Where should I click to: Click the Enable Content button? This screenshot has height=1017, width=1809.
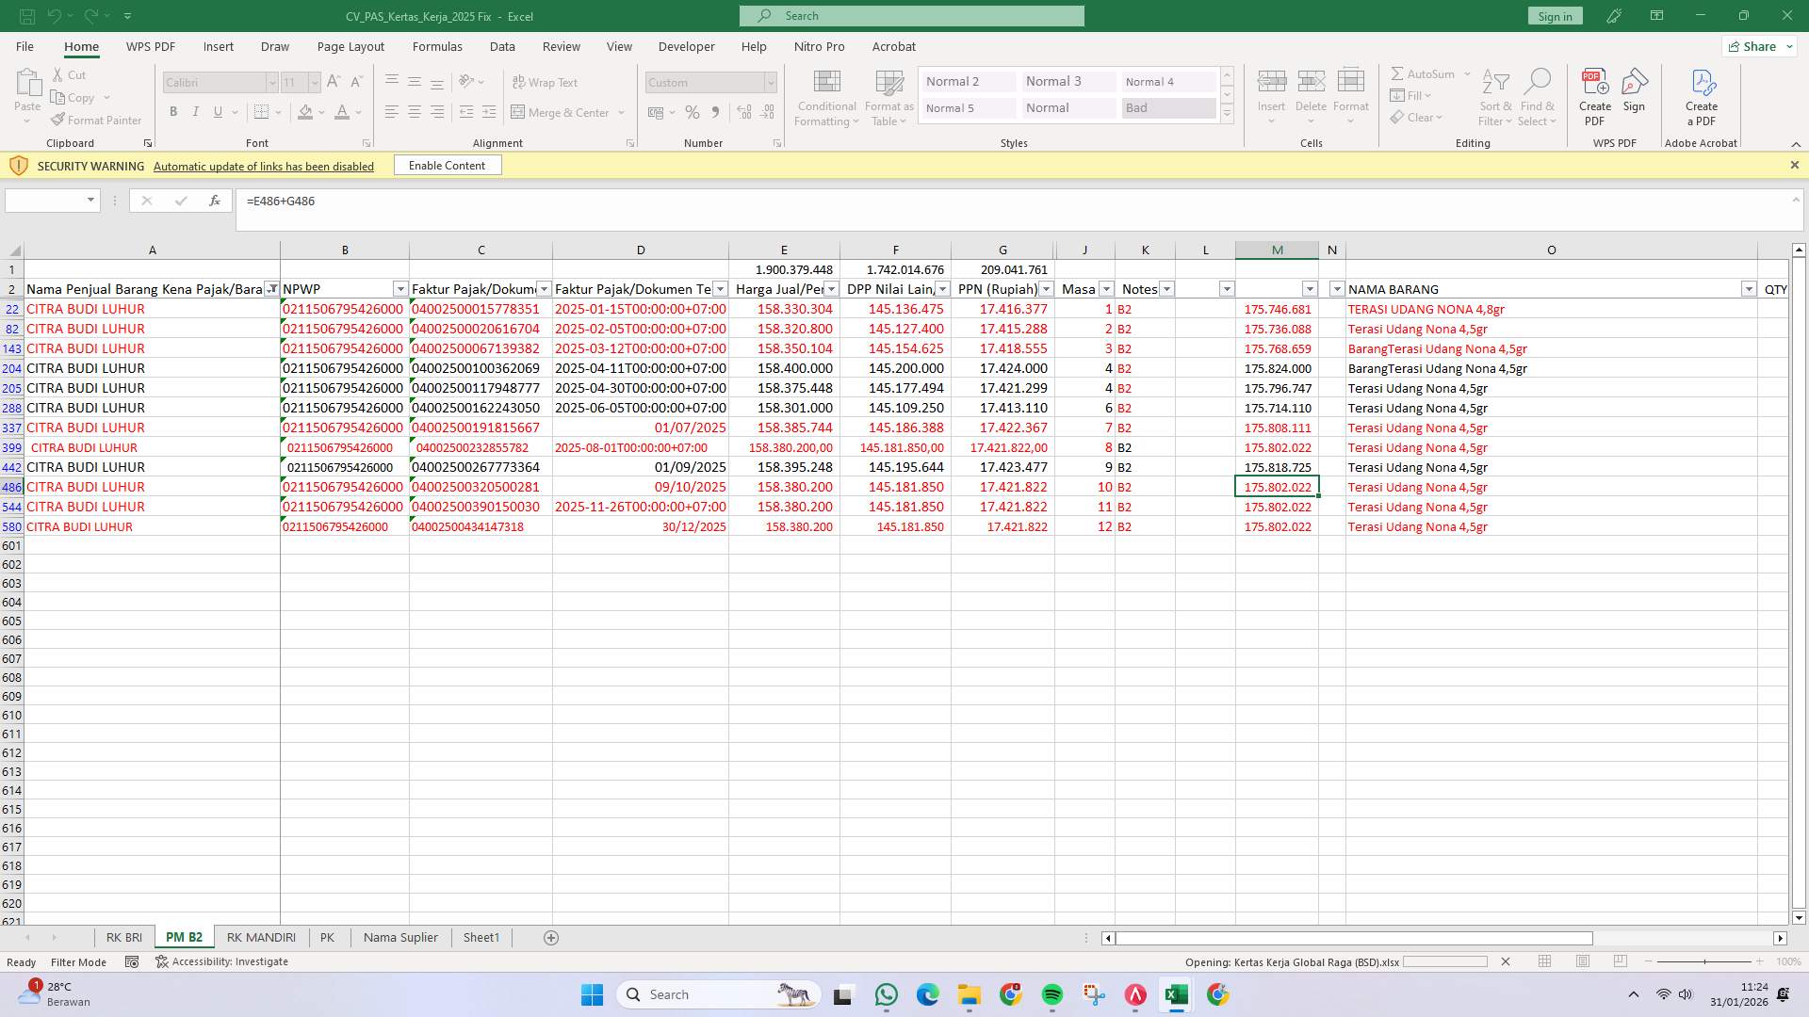447,165
